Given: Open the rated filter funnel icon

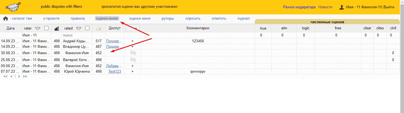Looking at the screenshot, I should [79, 28].
